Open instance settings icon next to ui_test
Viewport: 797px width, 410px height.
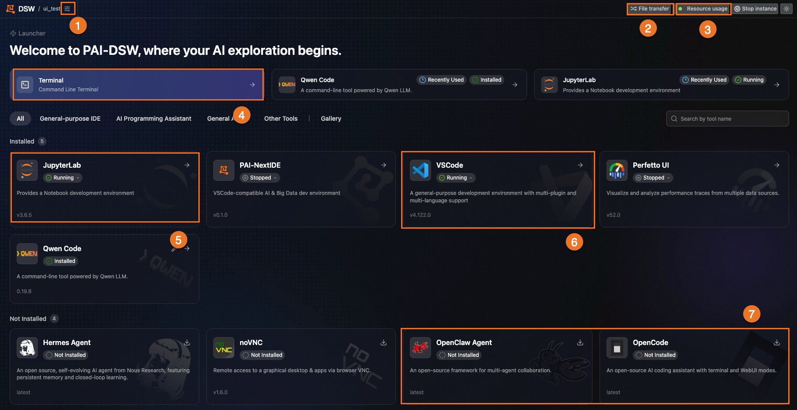[x=67, y=9]
